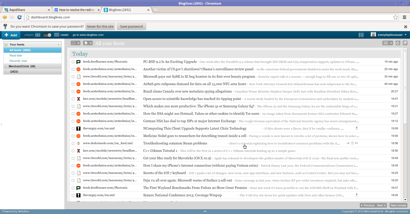This screenshot has width=410, height=214.
Task: Add a feed using green plus in Your feeds
Action: pos(58,44)
